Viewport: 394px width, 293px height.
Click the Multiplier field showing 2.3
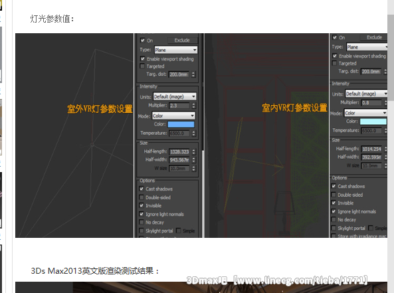[x=179, y=106]
